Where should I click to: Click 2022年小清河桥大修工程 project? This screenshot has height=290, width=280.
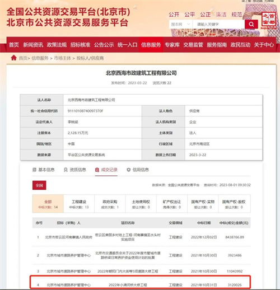click(x=128, y=285)
